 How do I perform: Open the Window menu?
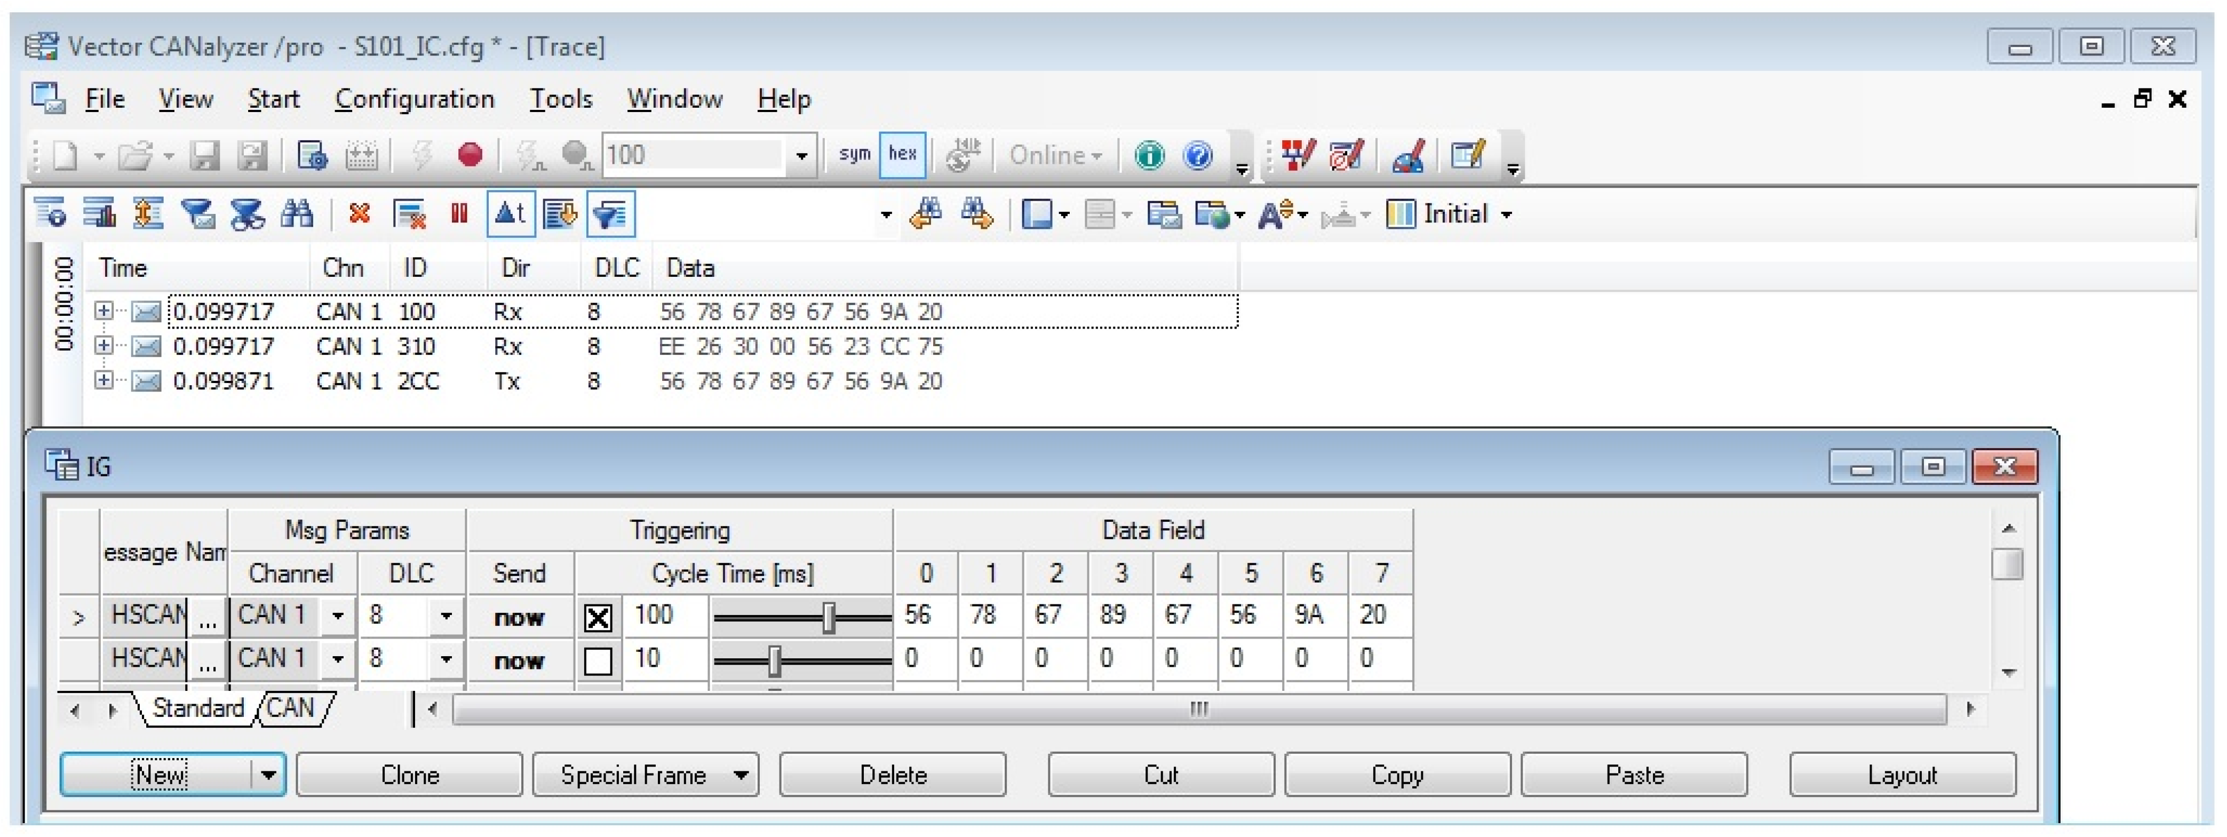click(x=674, y=99)
